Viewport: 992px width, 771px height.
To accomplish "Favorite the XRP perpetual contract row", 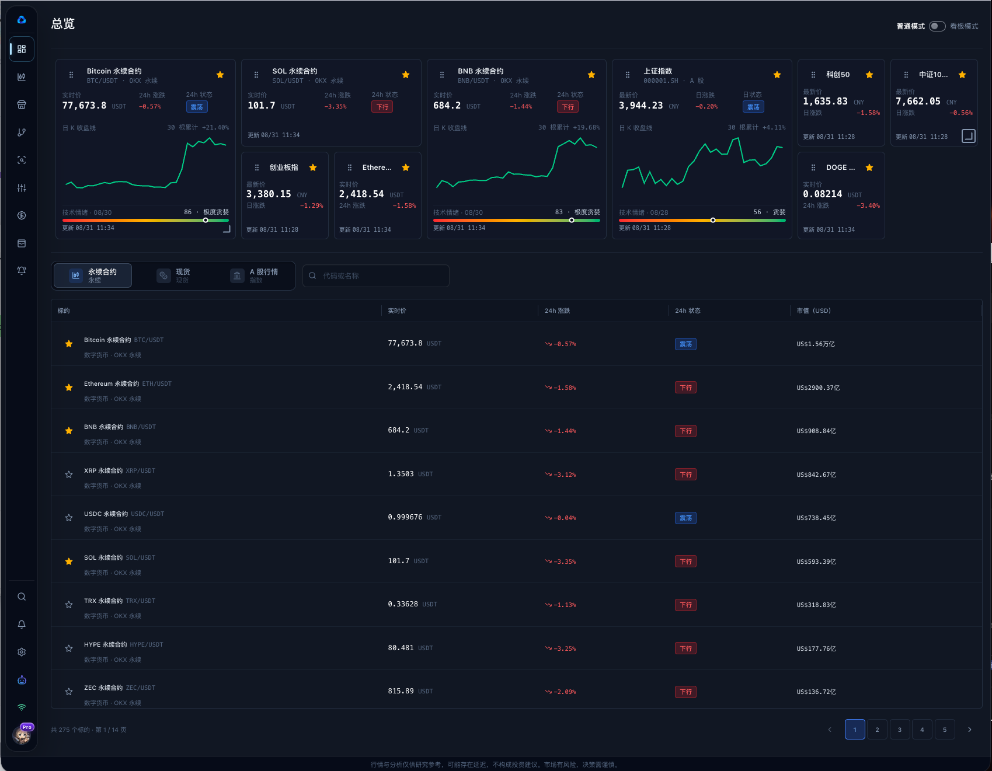I will (69, 475).
